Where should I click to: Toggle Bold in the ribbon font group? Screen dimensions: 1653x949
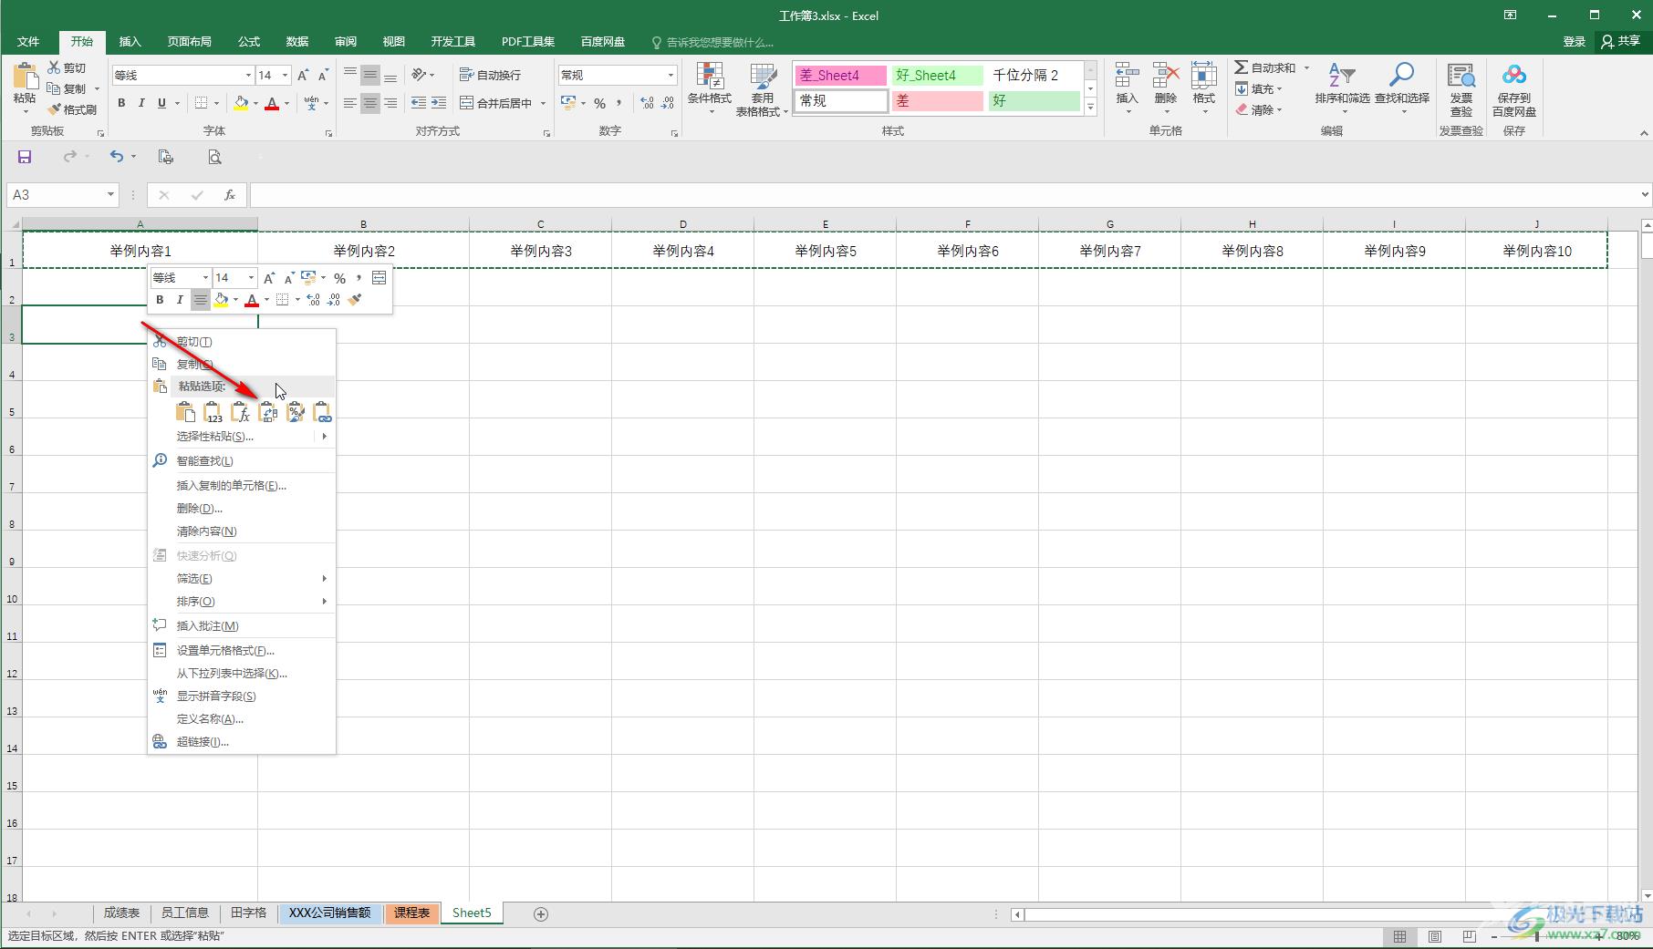pos(121,103)
